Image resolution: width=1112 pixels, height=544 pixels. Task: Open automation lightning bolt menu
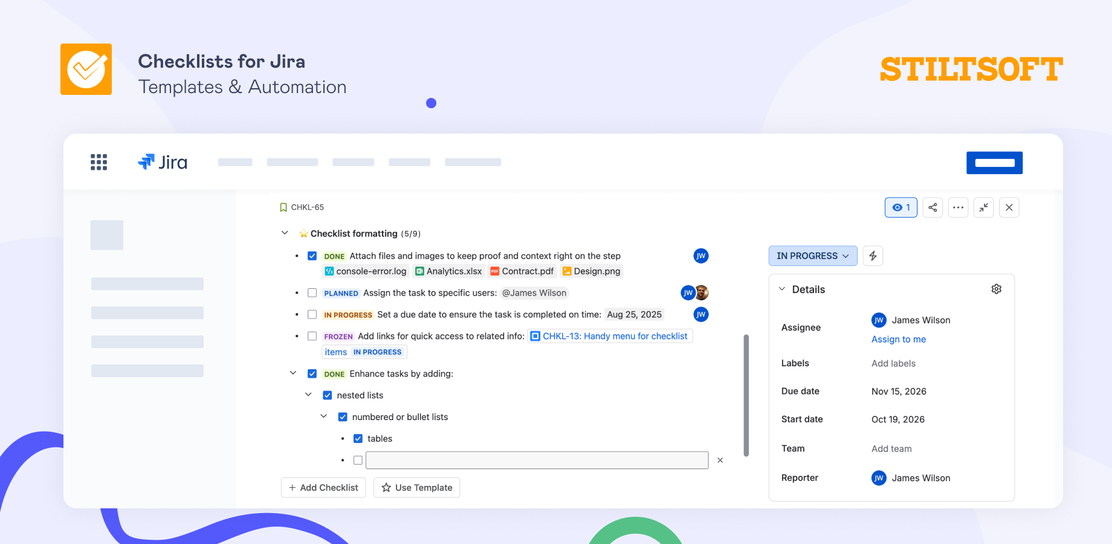873,256
